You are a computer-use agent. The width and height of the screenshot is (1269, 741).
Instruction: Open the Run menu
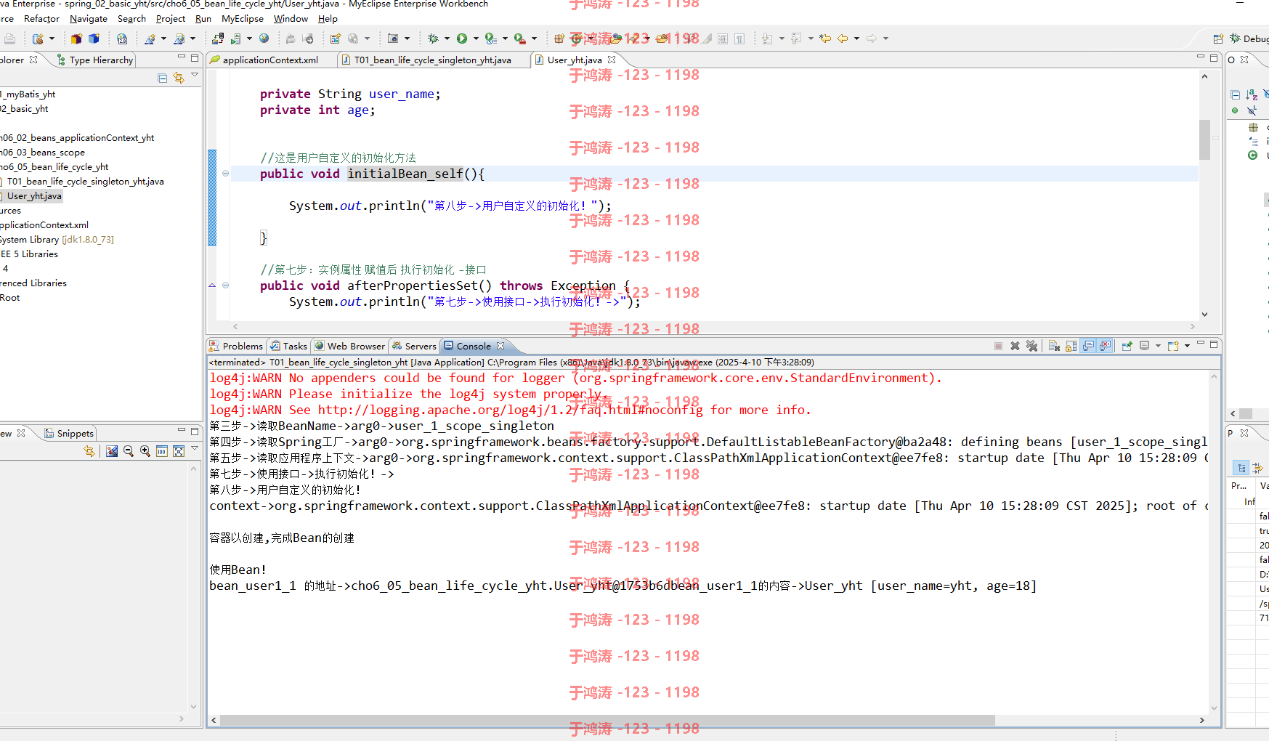(203, 19)
